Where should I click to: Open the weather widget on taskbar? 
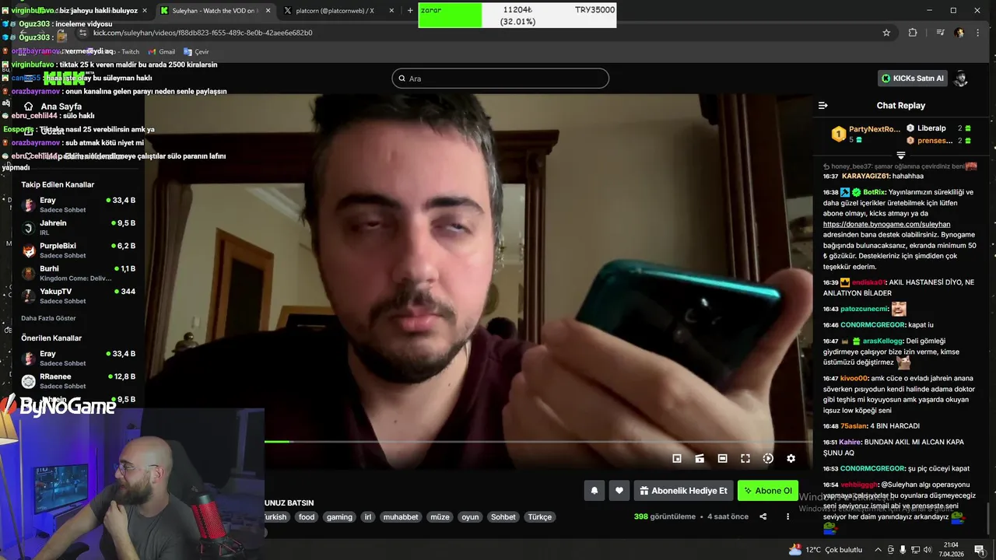coord(825,550)
